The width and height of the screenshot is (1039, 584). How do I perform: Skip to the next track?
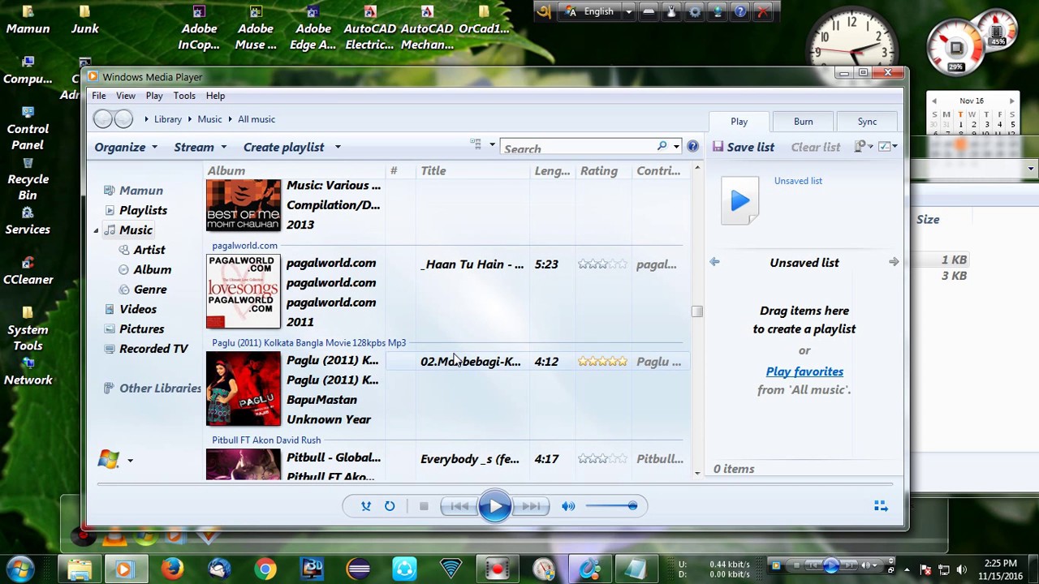click(531, 506)
